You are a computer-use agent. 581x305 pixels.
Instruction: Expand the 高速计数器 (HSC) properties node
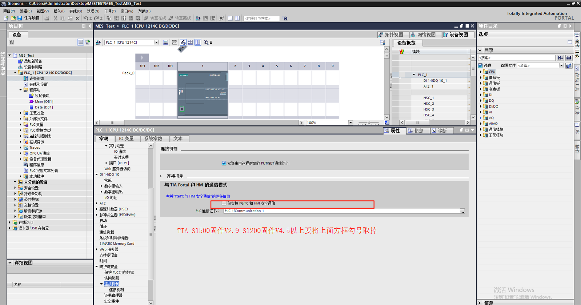click(x=97, y=209)
